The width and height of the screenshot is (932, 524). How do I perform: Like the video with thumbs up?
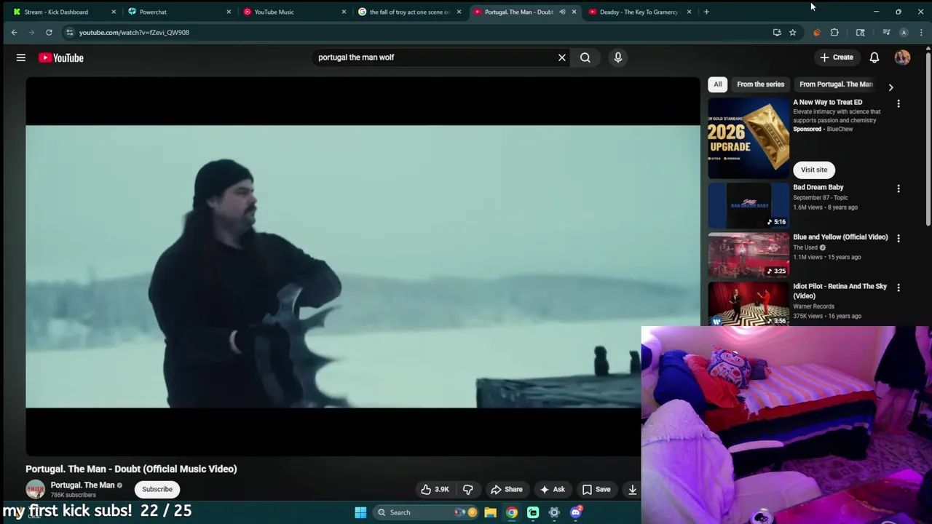(434, 489)
